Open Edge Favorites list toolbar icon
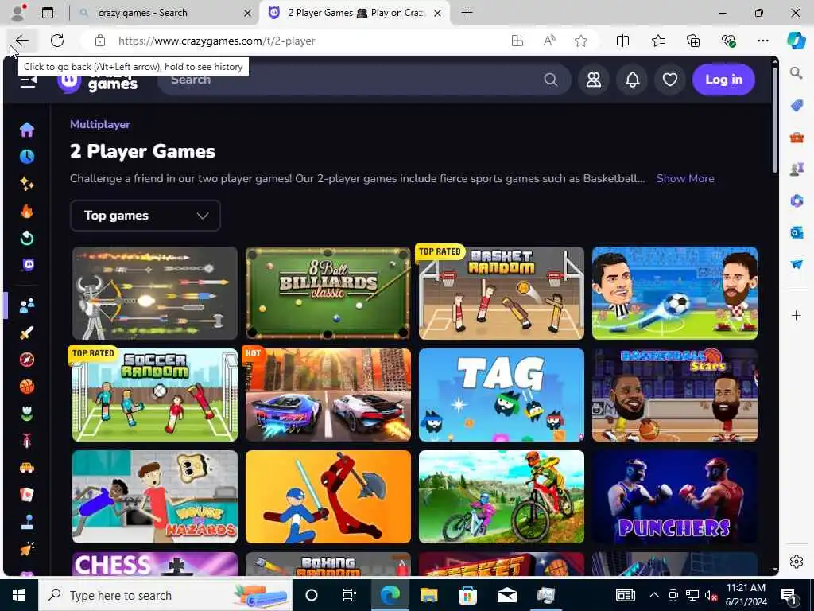The image size is (814, 611). coord(657,41)
